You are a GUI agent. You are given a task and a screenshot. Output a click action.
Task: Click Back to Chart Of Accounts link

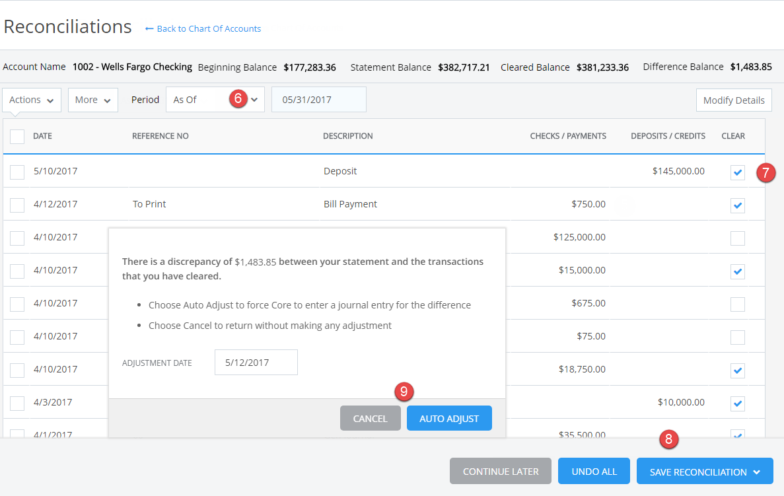tap(203, 28)
